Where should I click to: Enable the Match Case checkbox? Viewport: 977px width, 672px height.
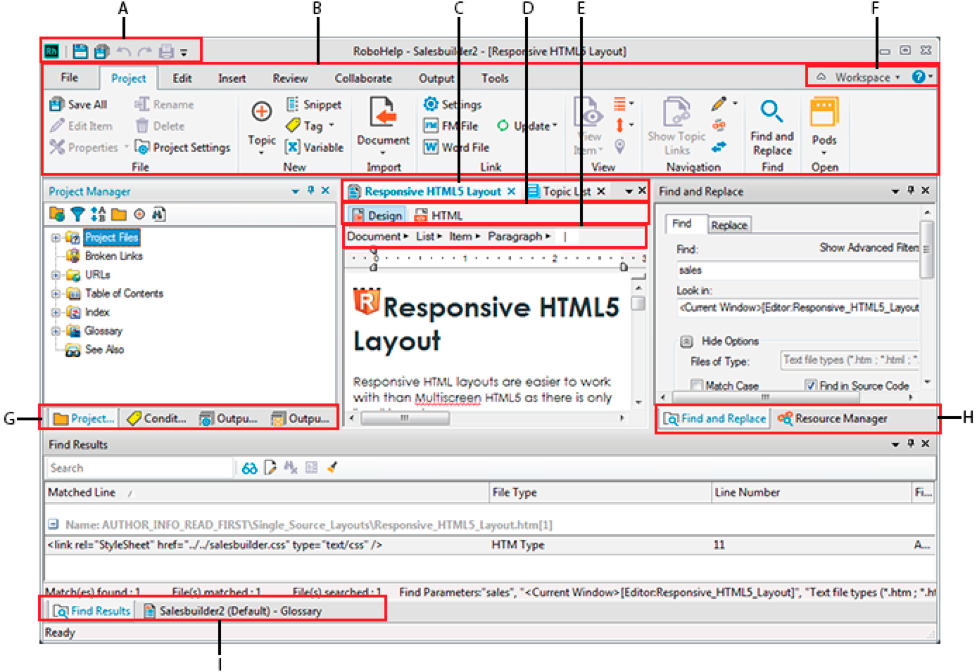click(x=697, y=385)
